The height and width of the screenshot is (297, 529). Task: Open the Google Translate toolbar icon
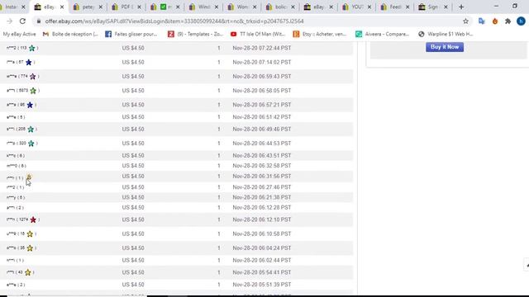(x=481, y=21)
